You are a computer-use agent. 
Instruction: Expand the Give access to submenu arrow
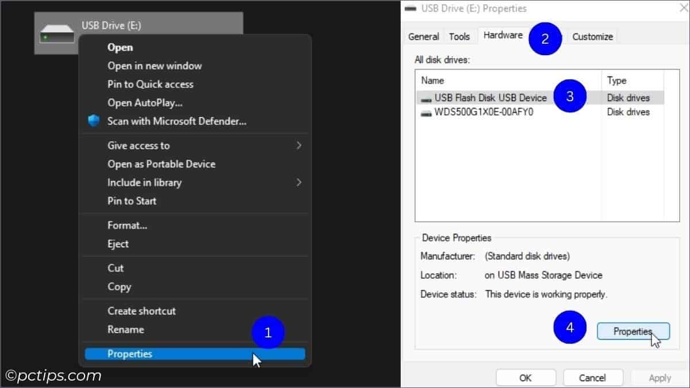298,145
